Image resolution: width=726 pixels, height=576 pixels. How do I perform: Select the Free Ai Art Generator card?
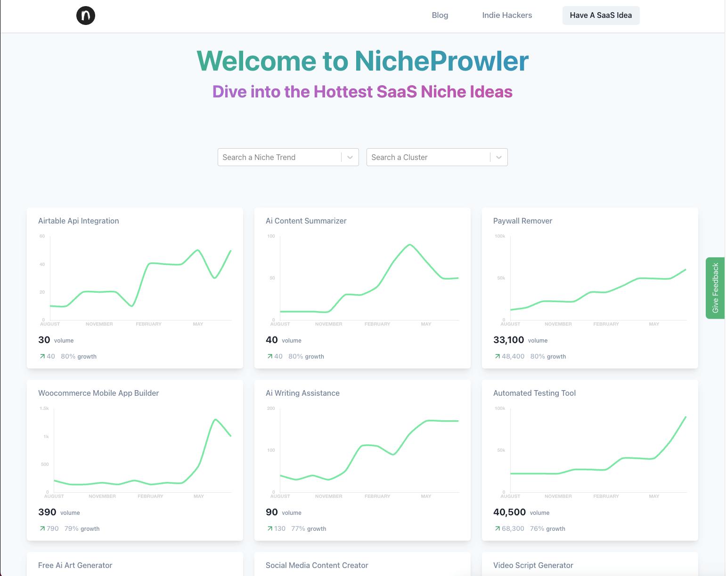[75, 565]
